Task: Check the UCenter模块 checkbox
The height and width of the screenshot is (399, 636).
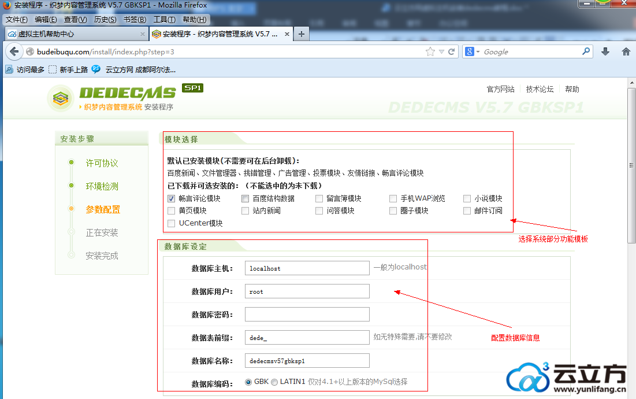Action: pos(171,223)
